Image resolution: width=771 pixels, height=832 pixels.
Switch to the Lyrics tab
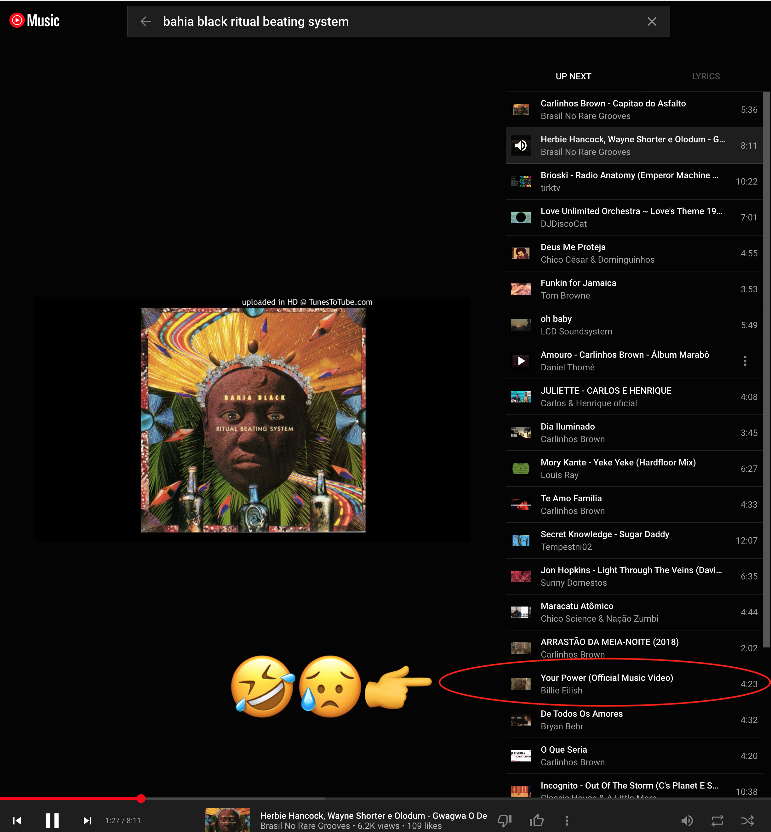pos(705,76)
